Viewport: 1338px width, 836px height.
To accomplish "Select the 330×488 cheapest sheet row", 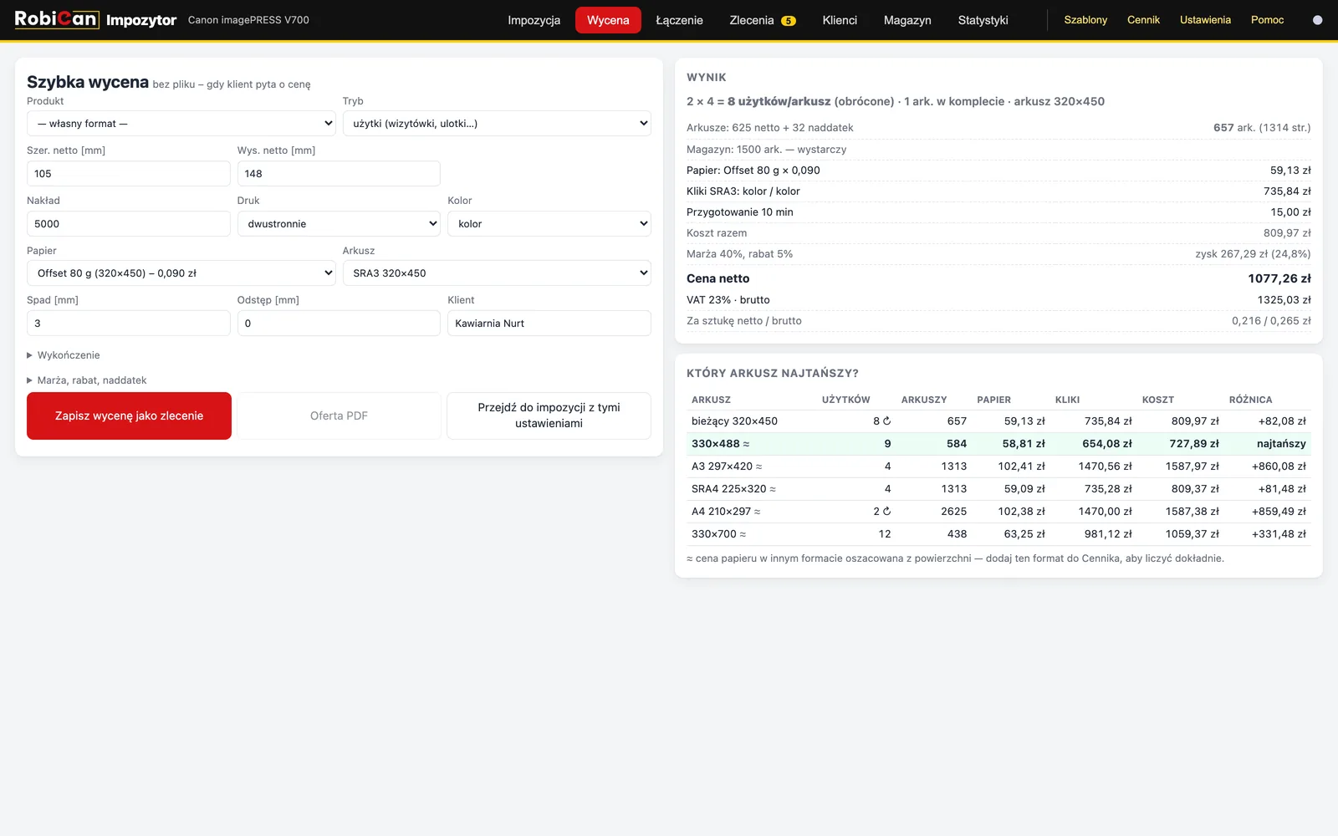I will pyautogui.click(x=998, y=444).
